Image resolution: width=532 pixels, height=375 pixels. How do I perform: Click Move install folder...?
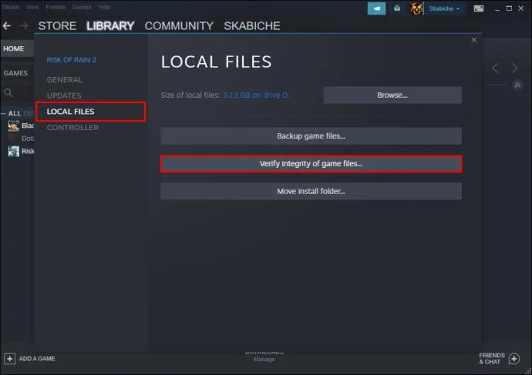pos(311,191)
